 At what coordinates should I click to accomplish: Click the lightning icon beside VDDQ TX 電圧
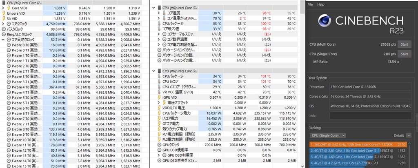pyautogui.click(x=160, y=108)
